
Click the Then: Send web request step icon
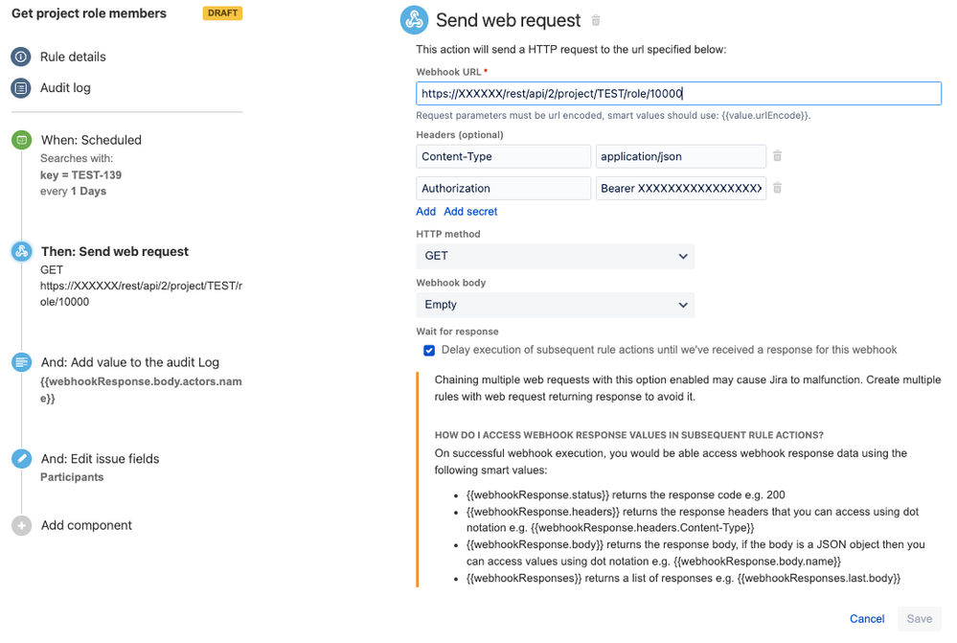tap(21, 251)
